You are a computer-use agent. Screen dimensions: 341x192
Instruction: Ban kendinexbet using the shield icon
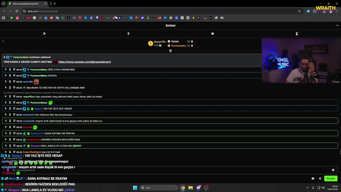[14, 139]
